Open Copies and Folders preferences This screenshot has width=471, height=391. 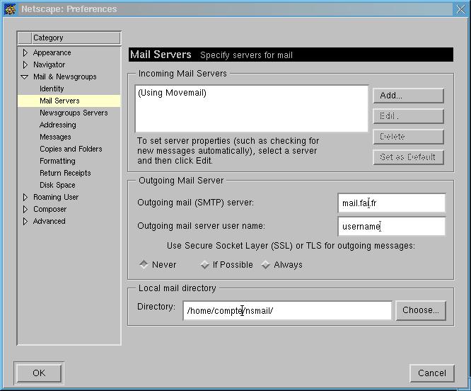pos(71,149)
